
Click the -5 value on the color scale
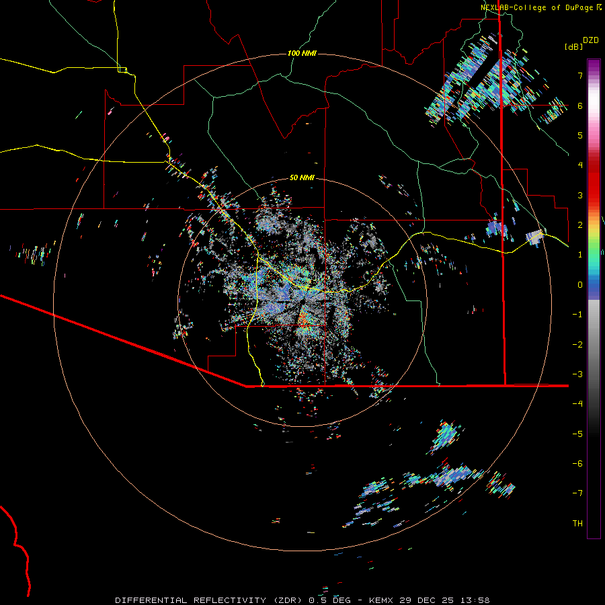tap(577, 434)
